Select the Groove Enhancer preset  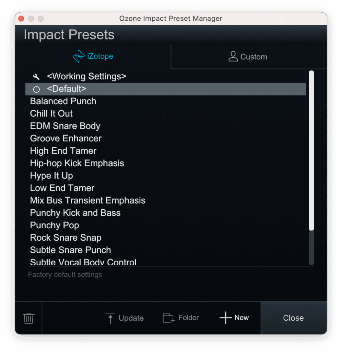66,139
